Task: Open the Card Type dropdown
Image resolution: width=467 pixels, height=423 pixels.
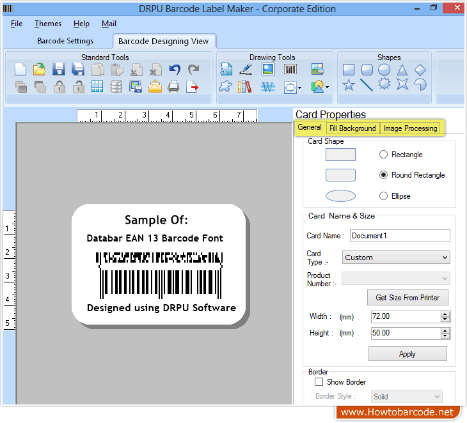Action: 396,258
